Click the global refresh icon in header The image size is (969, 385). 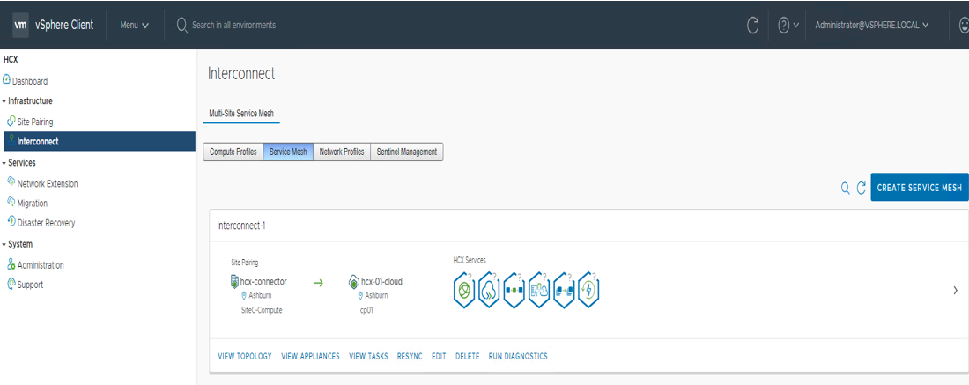coord(752,26)
